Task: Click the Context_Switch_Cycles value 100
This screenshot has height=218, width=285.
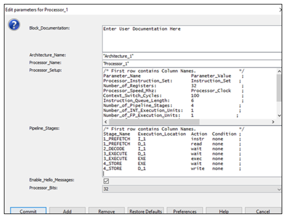Action: (x=195, y=96)
